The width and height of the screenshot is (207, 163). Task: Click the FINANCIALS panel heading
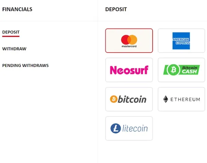(x=17, y=10)
